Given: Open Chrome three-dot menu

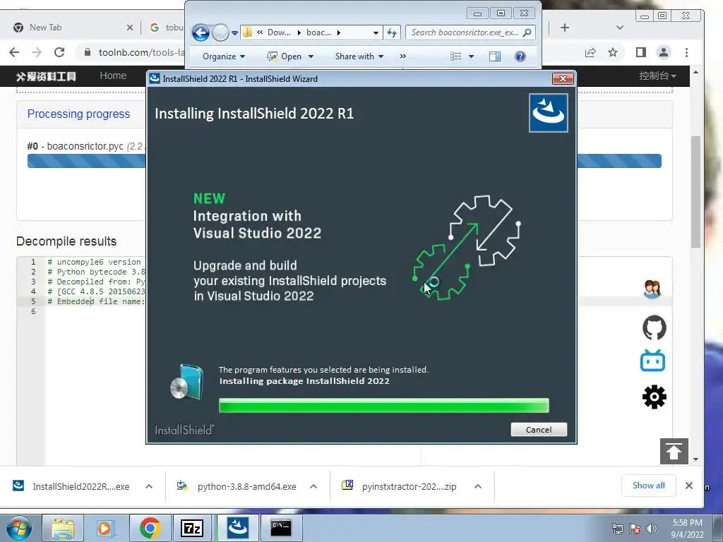Looking at the screenshot, I should tap(686, 52).
